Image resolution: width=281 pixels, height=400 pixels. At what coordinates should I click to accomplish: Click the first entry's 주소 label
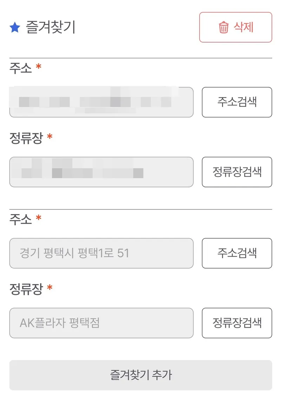(x=21, y=68)
